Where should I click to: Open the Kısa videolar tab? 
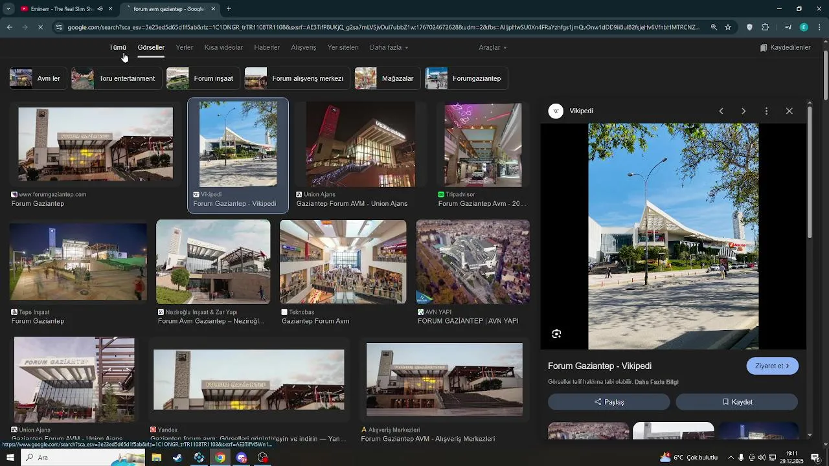click(x=223, y=47)
